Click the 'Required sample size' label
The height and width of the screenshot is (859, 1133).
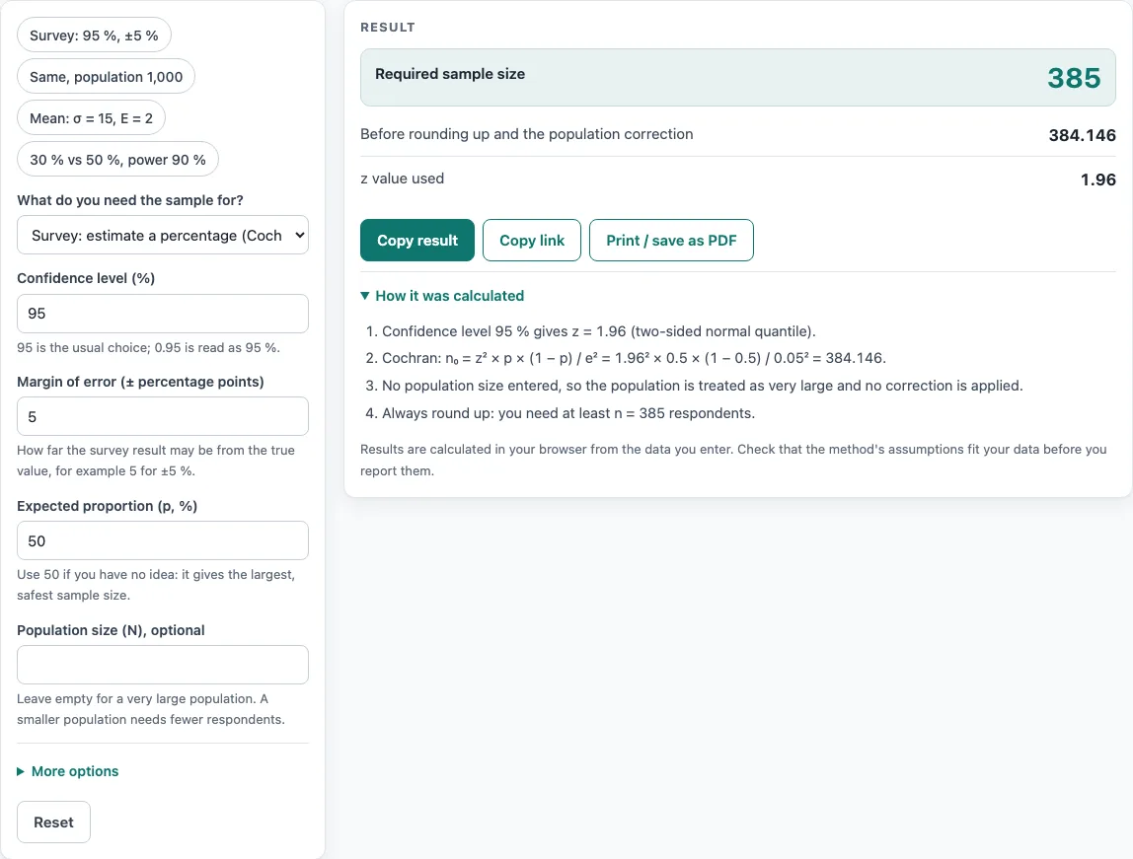point(450,74)
